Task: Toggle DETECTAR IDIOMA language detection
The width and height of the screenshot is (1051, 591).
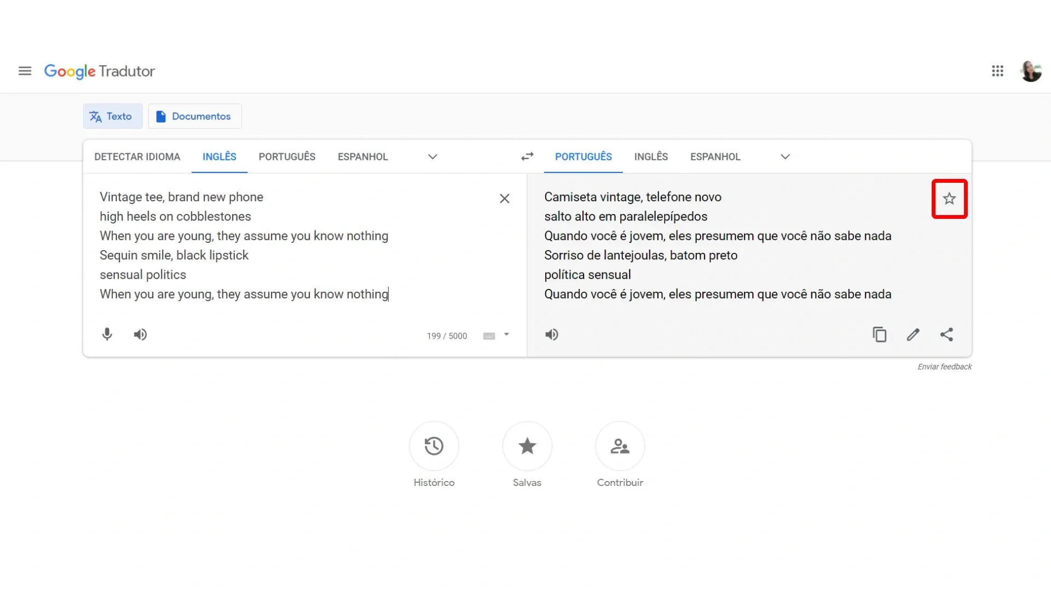Action: 137,157
